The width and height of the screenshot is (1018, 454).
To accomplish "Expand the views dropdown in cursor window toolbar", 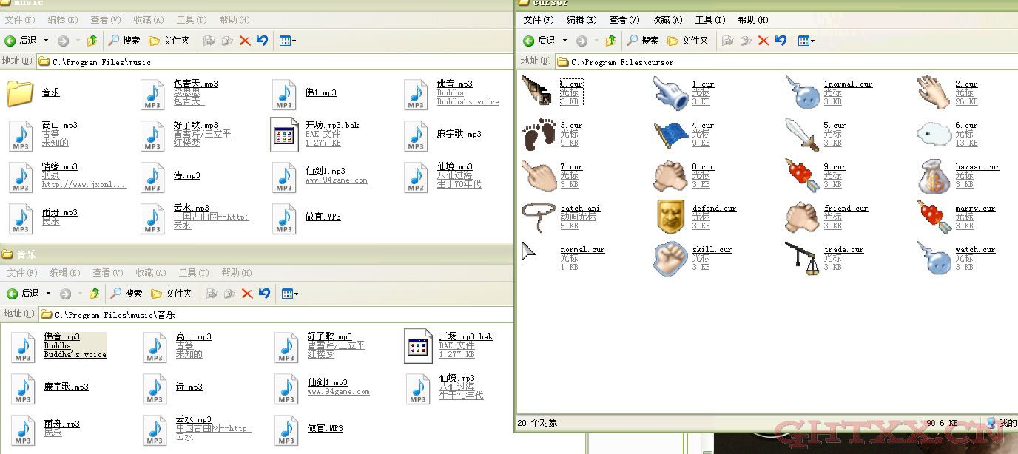I will [x=806, y=41].
